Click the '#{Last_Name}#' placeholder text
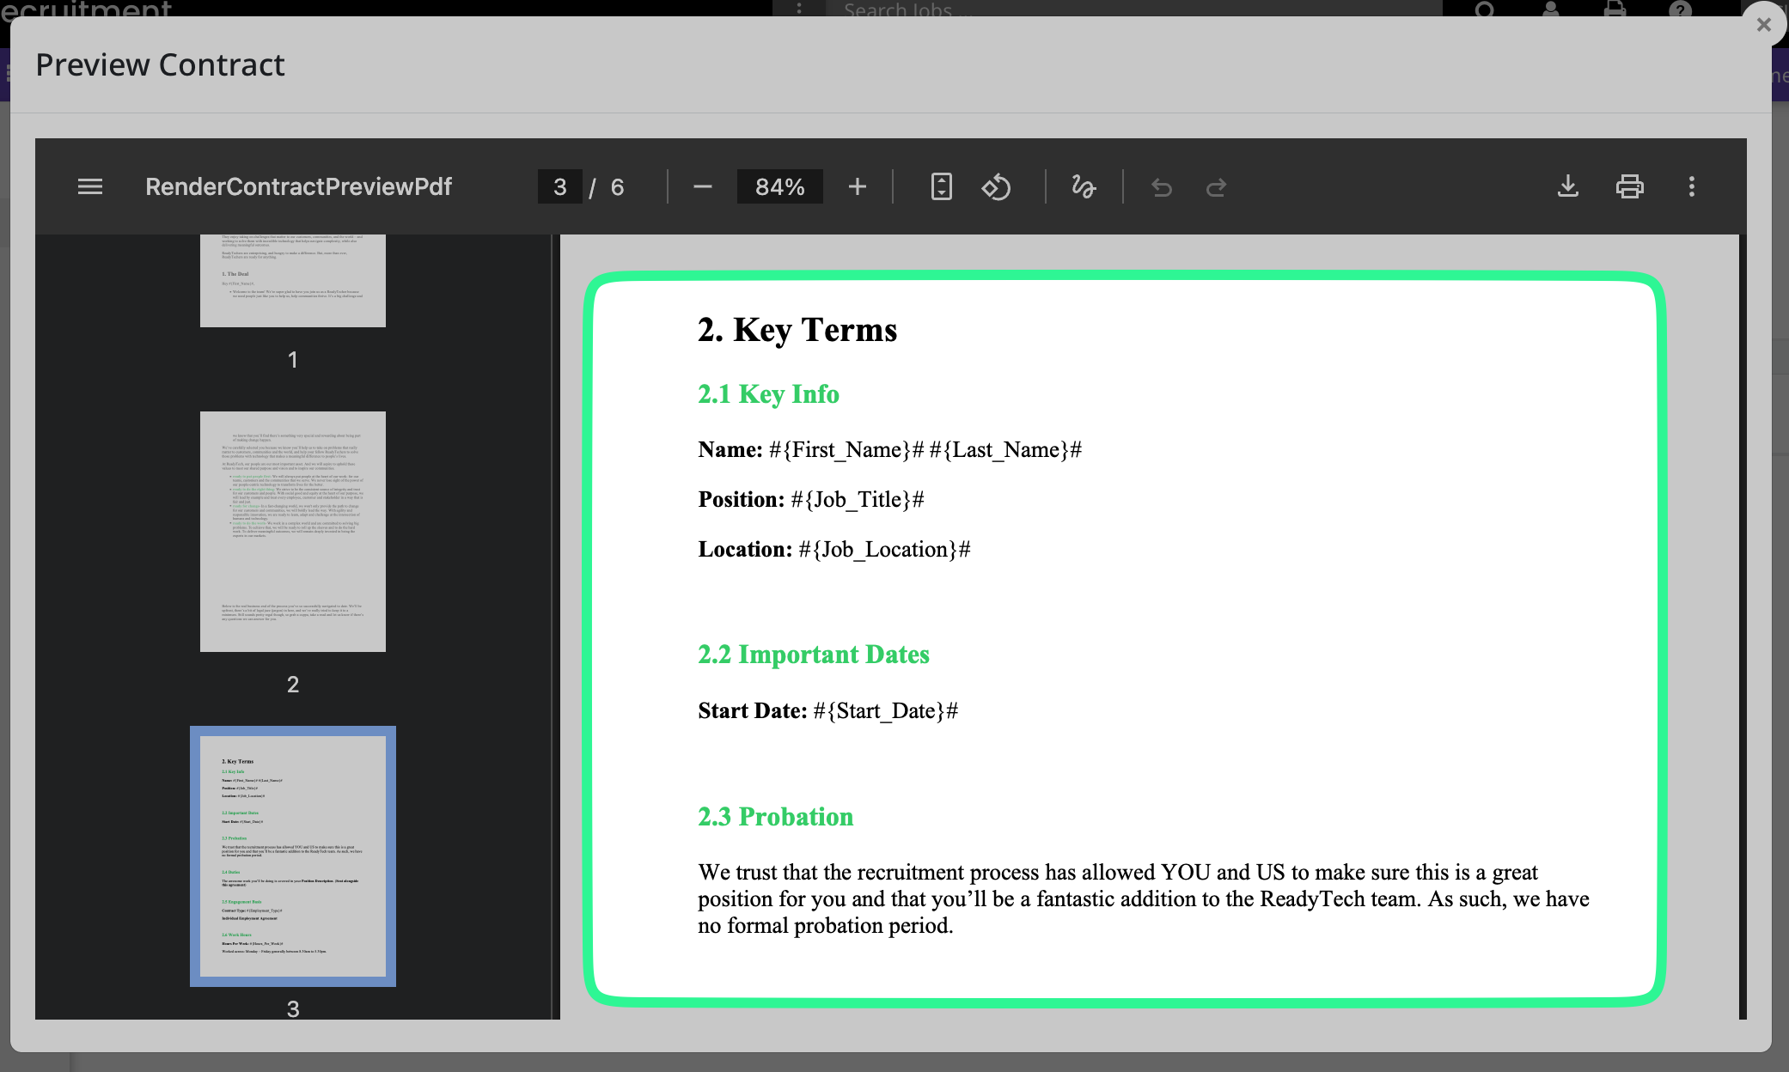Image resolution: width=1789 pixels, height=1072 pixels. pos(1005,450)
